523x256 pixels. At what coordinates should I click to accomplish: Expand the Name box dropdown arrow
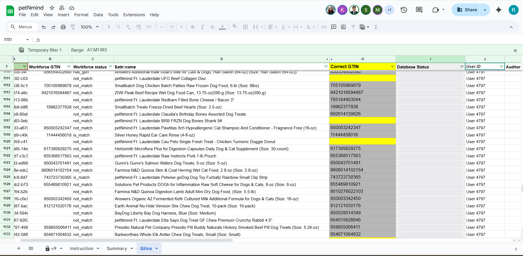[x=27, y=40]
